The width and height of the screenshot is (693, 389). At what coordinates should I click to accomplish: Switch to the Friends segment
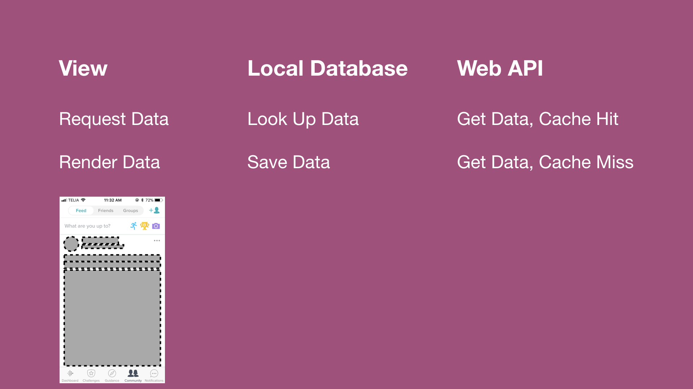105,211
